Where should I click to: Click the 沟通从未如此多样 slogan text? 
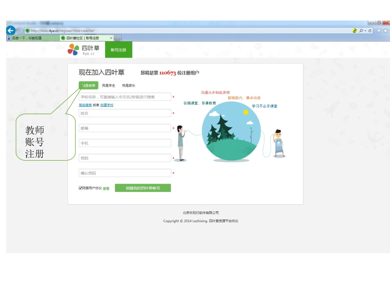pos(216,92)
